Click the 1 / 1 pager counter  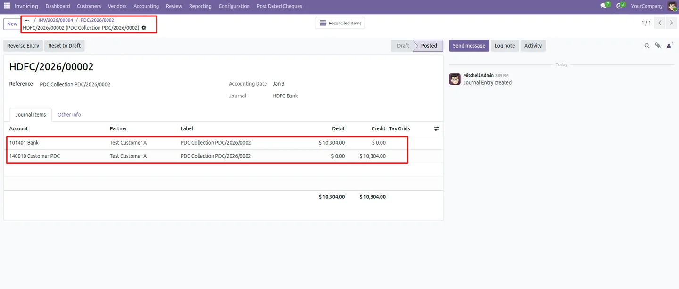point(646,23)
